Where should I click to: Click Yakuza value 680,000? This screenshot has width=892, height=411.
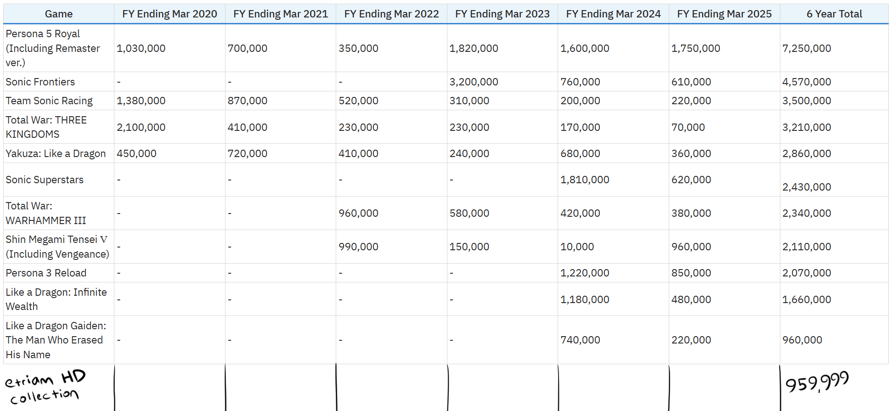point(580,153)
